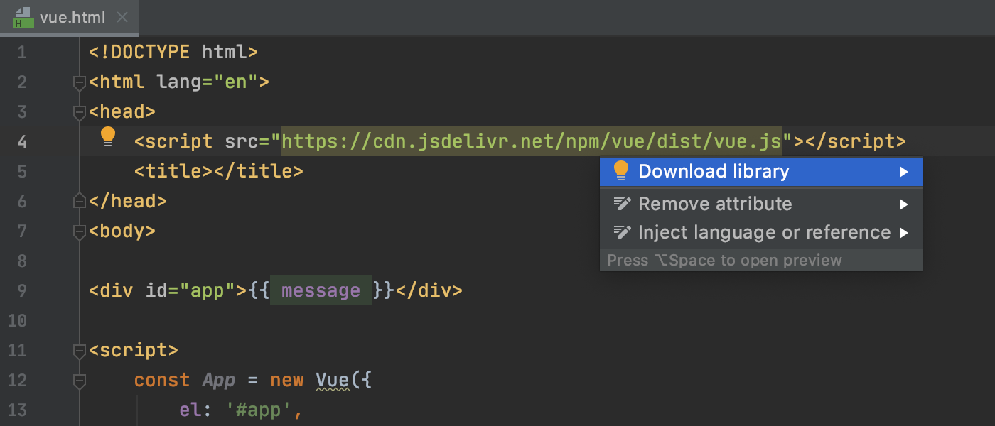Click the underlined Vue constructor on line 12
Image resolution: width=995 pixels, height=426 pixels.
pos(333,380)
